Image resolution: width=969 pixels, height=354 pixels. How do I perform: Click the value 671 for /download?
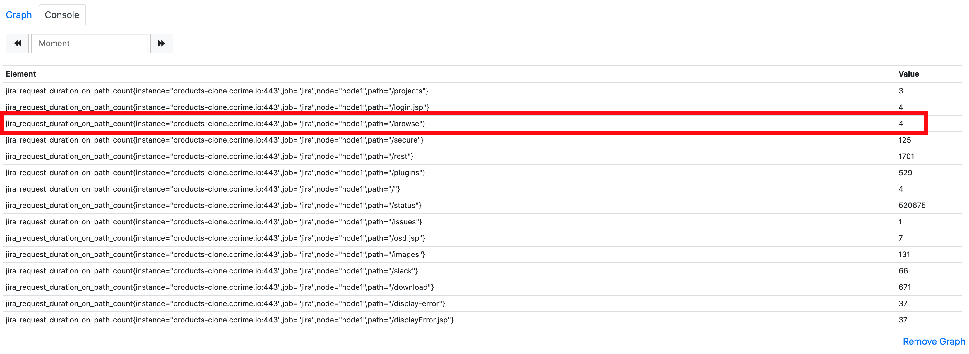click(x=905, y=287)
